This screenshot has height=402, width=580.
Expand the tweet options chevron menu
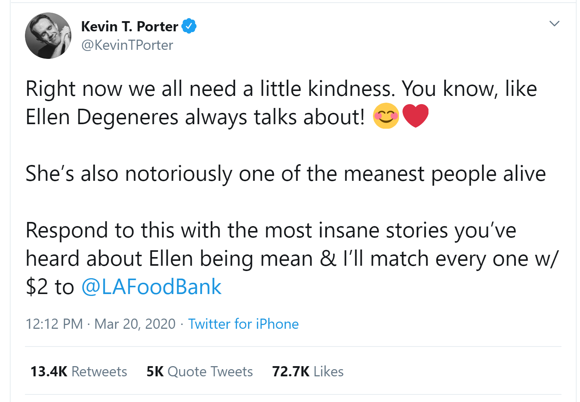pyautogui.click(x=554, y=23)
